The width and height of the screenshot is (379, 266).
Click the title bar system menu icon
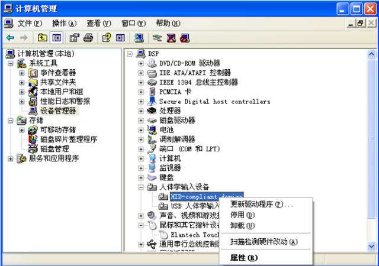tap(8, 9)
